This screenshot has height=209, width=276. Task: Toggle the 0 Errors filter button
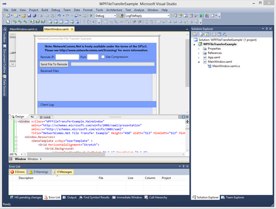(x=18, y=172)
